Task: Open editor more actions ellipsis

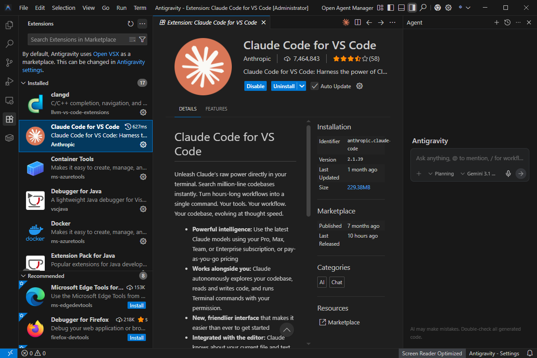Action: point(393,22)
